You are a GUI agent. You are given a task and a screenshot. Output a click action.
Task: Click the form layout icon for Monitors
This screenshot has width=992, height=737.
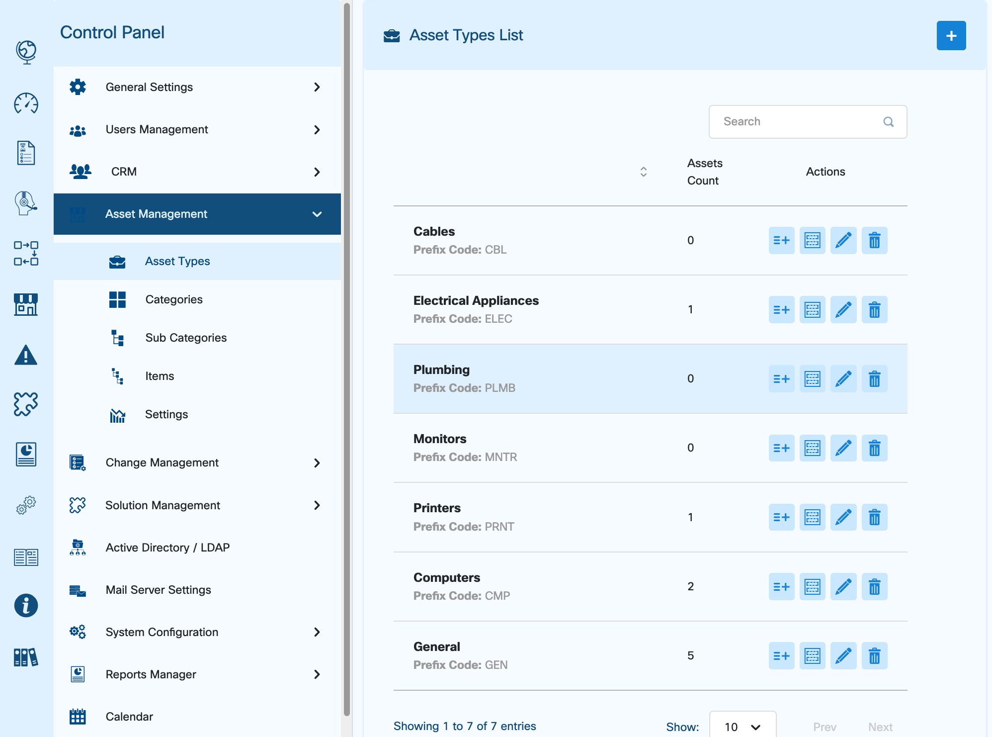click(x=812, y=448)
